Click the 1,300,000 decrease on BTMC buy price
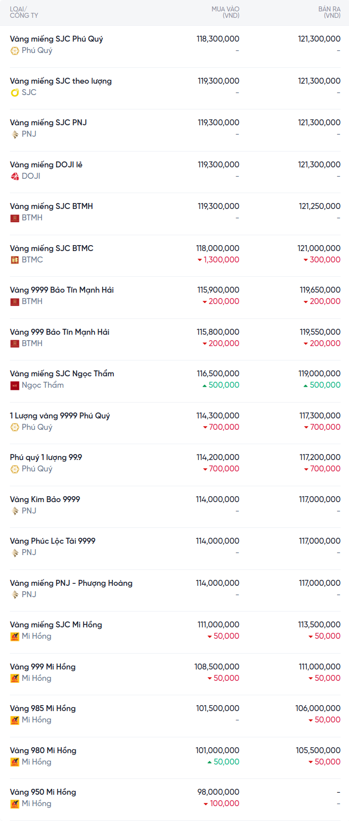 click(218, 260)
